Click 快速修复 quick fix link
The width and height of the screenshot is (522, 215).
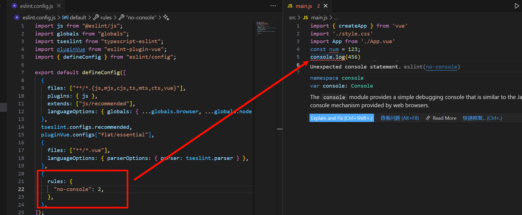482,118
